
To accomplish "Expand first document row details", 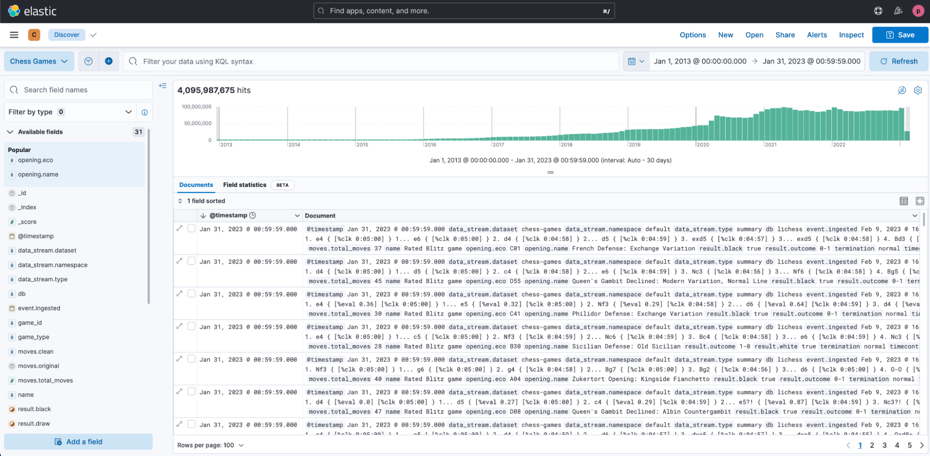I will tap(180, 228).
